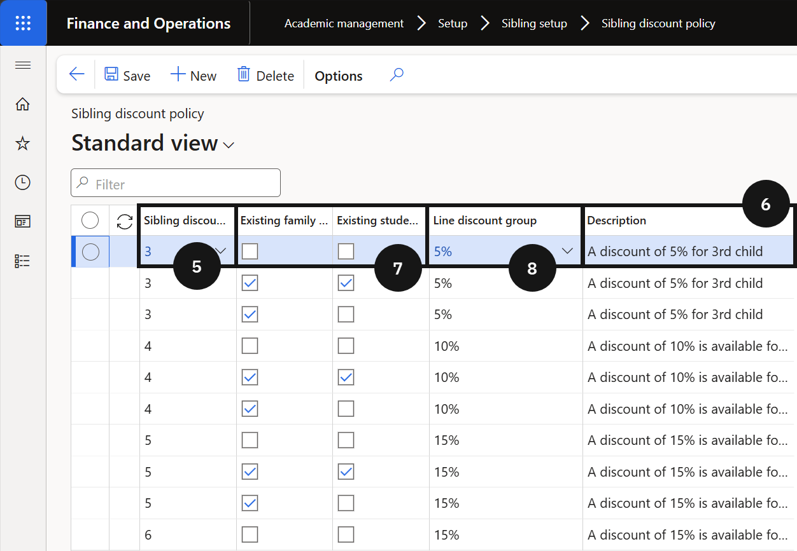797x551 pixels.
Task: Click first row's description 'A discount of 5% for 3rd child'
Action: click(x=675, y=252)
